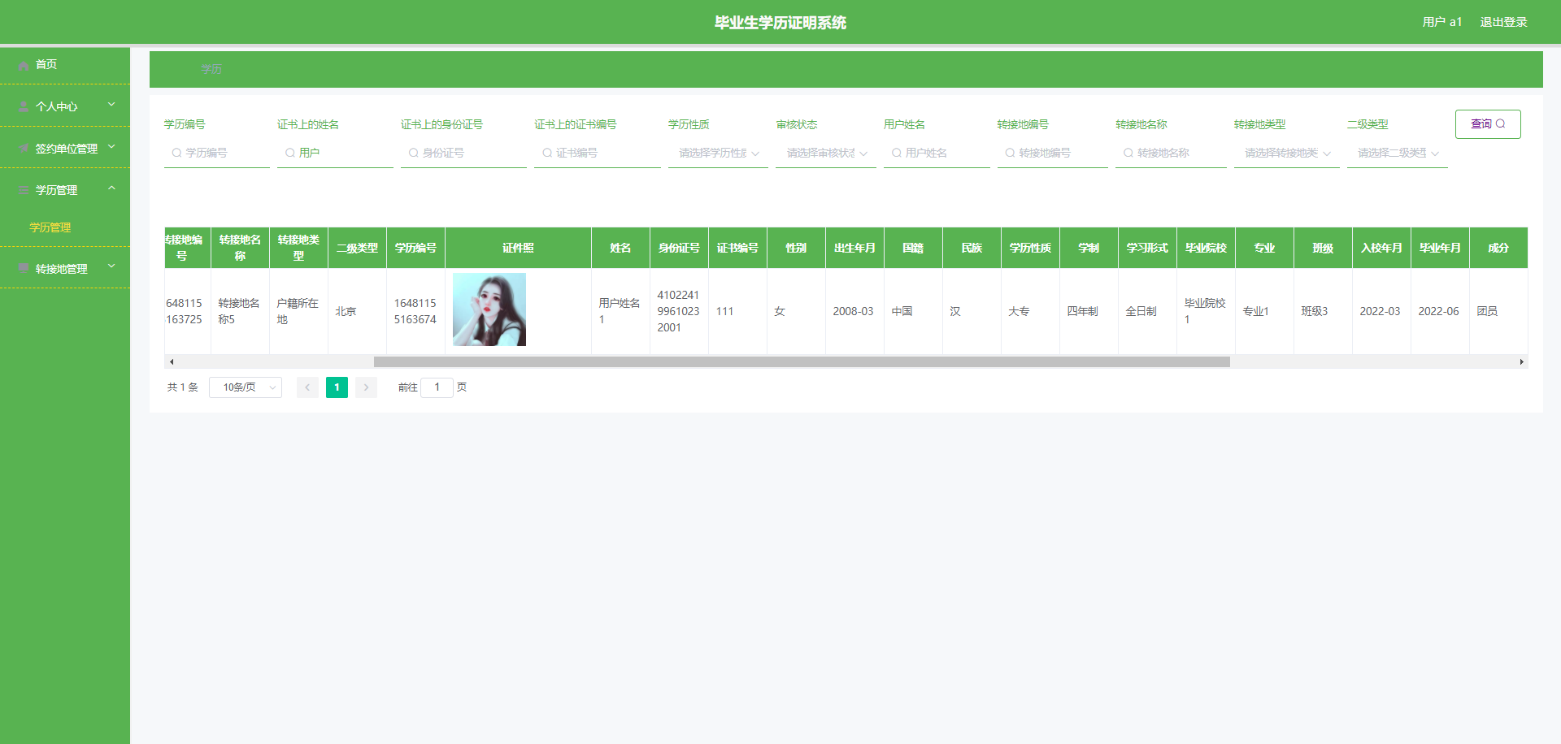Click the cell 16481155163674

coord(415,311)
